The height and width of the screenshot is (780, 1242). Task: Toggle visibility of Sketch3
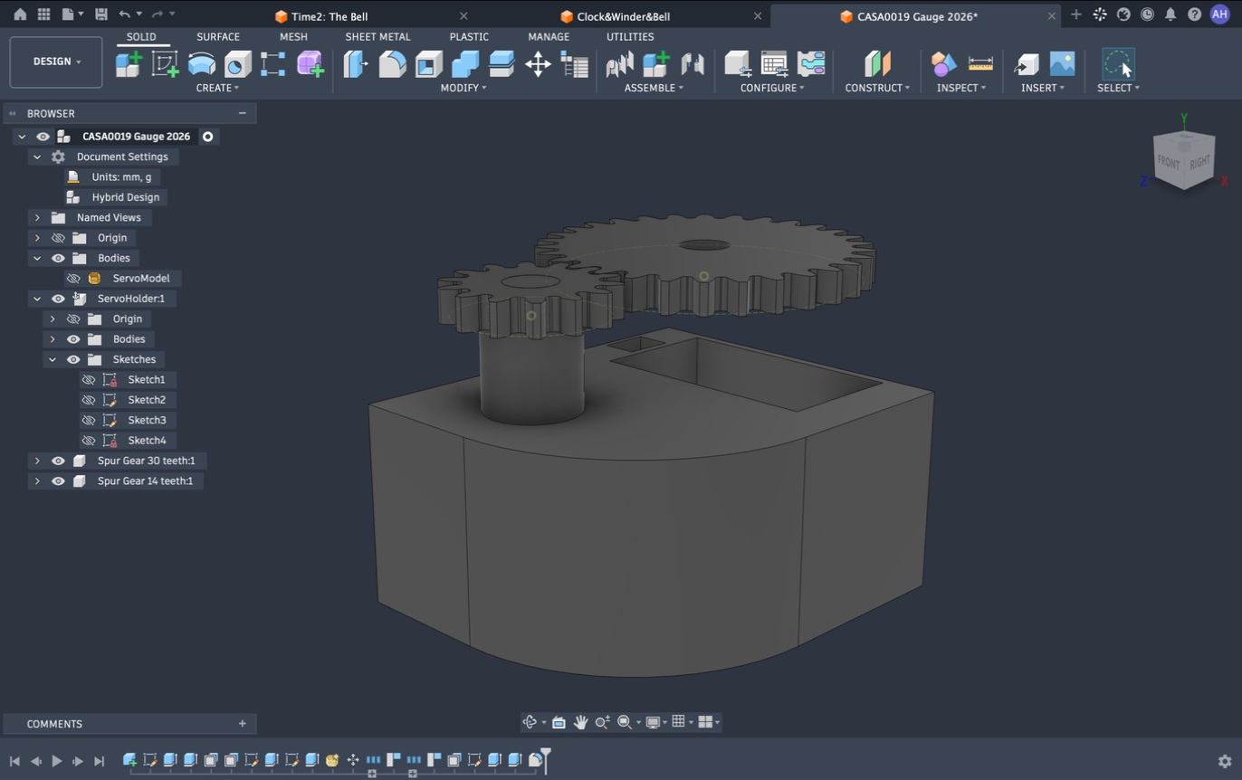coord(89,420)
